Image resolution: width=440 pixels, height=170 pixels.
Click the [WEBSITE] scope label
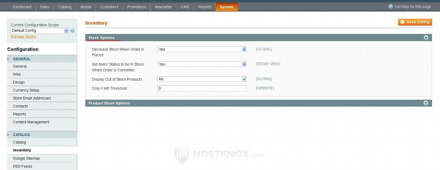[x=265, y=88]
